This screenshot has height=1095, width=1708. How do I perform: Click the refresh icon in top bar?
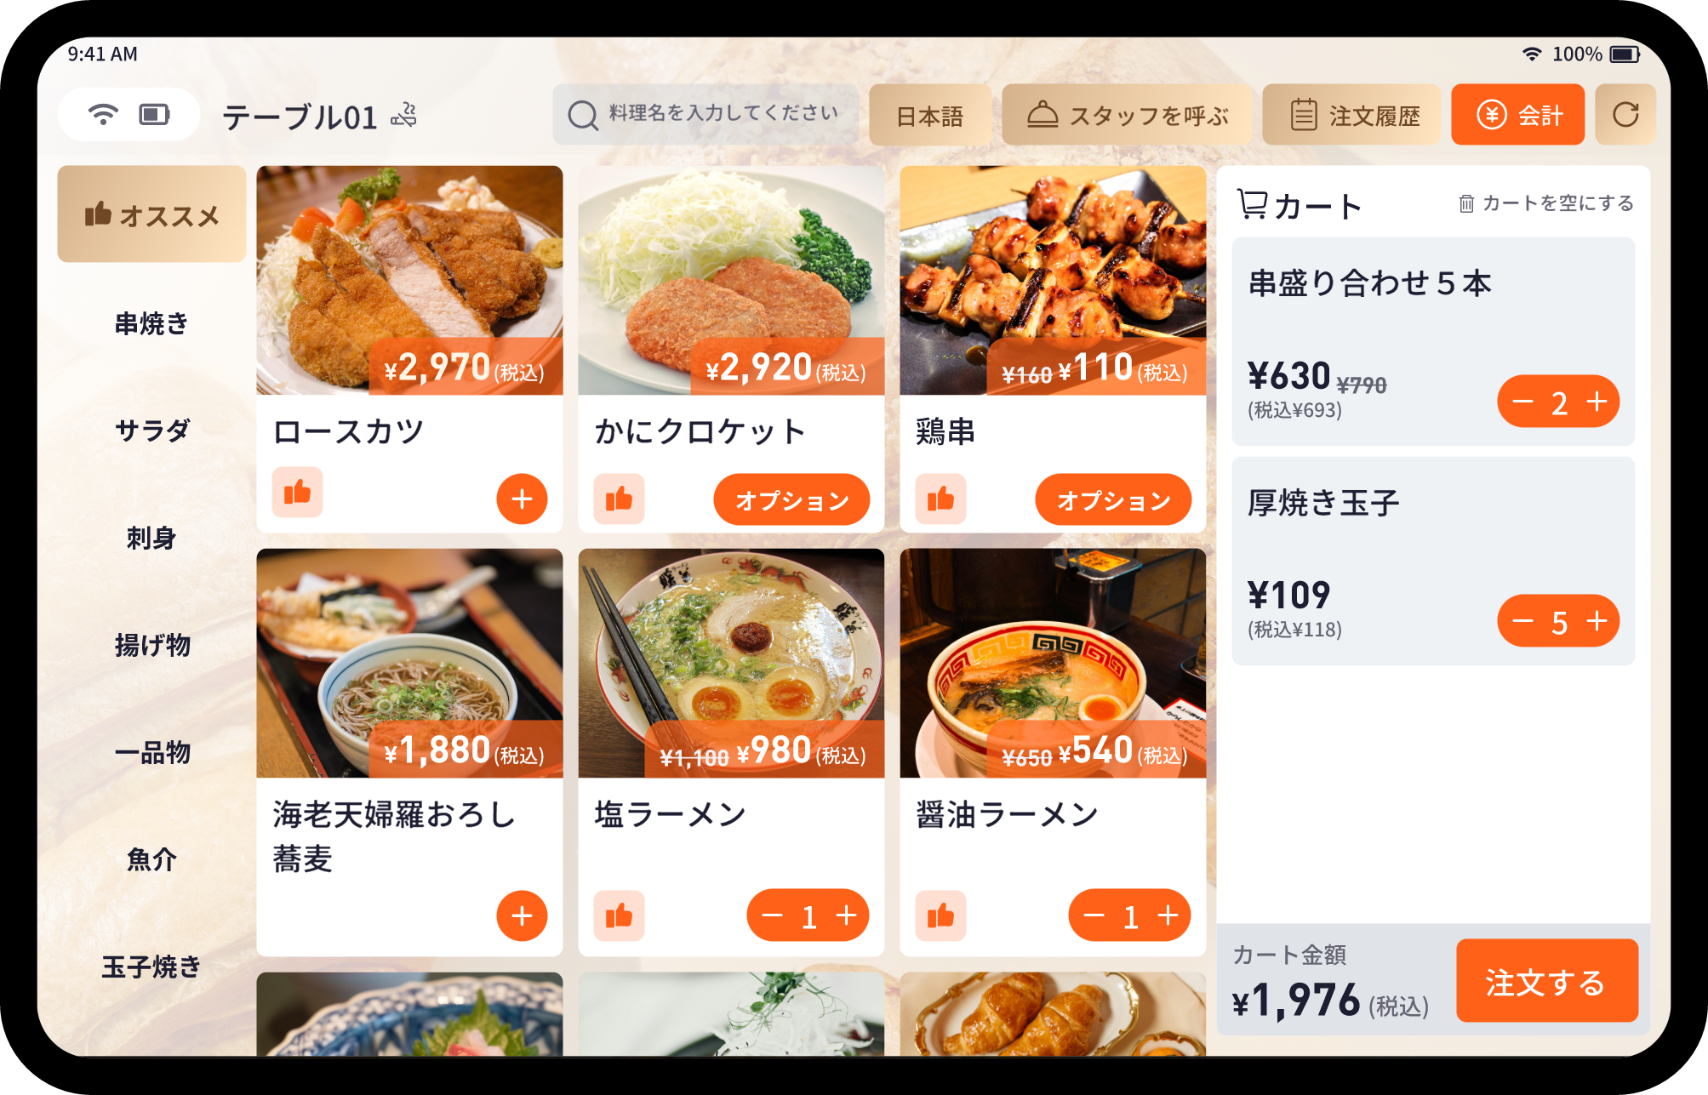(1625, 115)
